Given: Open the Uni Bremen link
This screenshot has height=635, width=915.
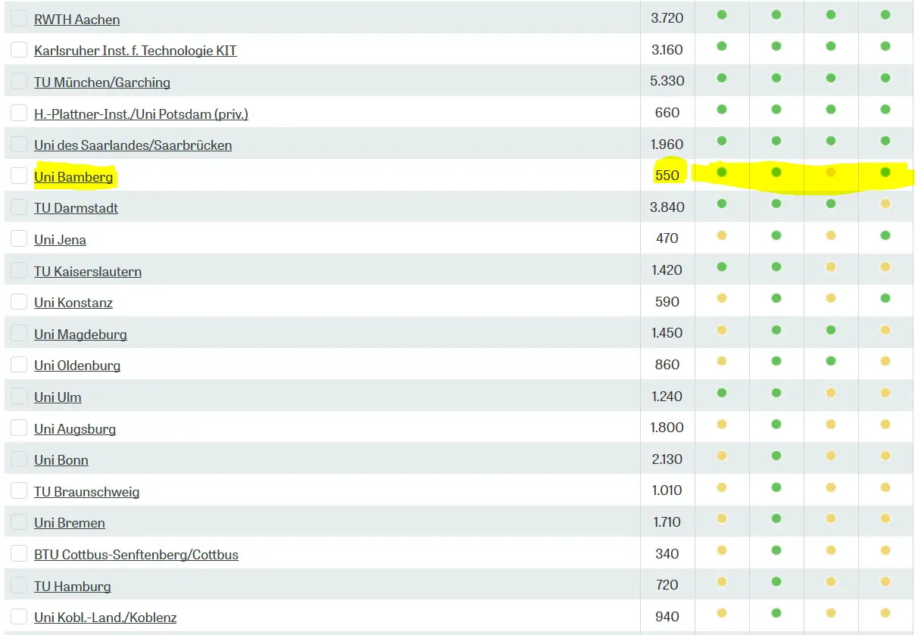Looking at the screenshot, I should pyautogui.click(x=70, y=522).
